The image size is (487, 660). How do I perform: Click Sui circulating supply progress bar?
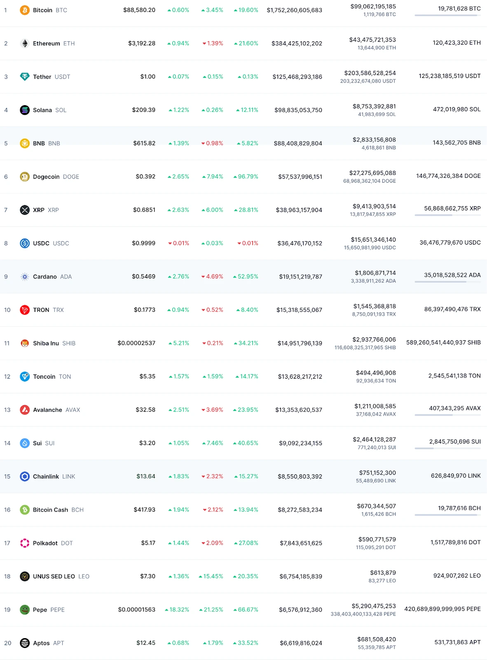(x=447, y=448)
